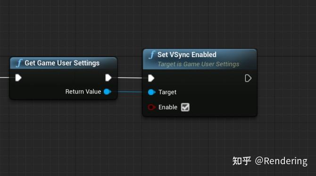
Task: Click the Return Value label
Action: (x=83, y=92)
